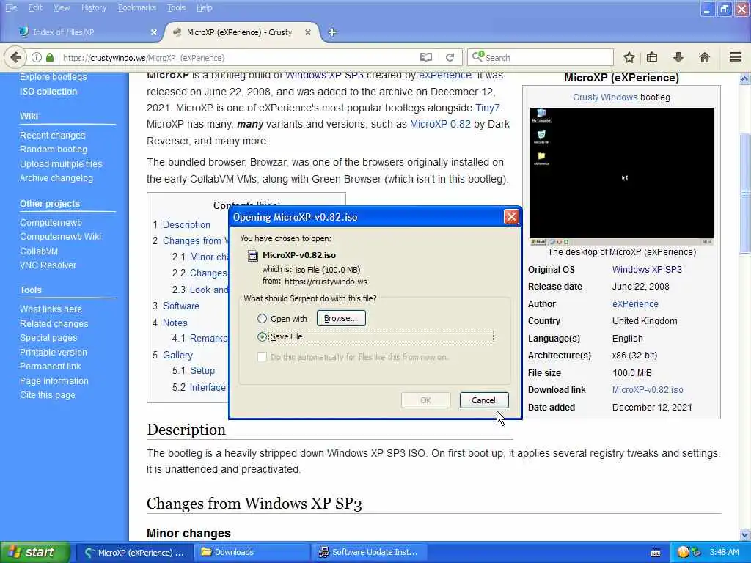Click the URL address bar field
The image size is (751, 563).
click(x=240, y=57)
